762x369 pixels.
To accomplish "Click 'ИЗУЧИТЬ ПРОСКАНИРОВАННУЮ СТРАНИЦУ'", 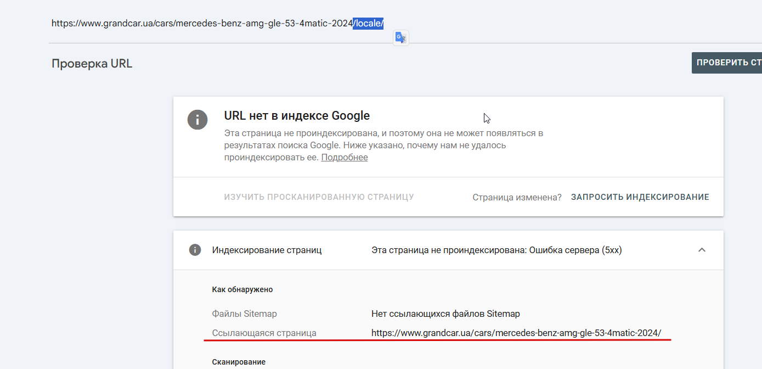I will click(319, 197).
